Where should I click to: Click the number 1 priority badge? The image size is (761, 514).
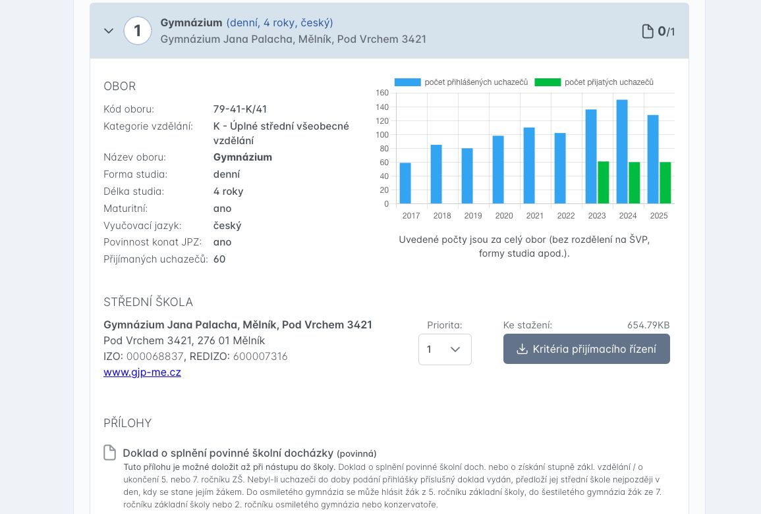[138, 31]
